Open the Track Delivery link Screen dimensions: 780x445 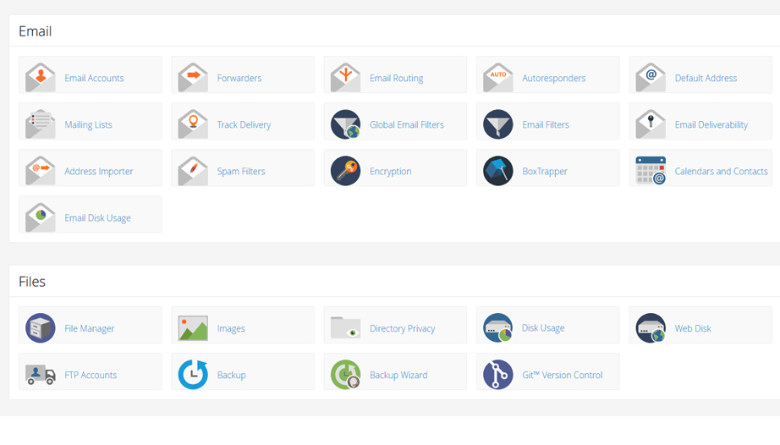coord(244,124)
